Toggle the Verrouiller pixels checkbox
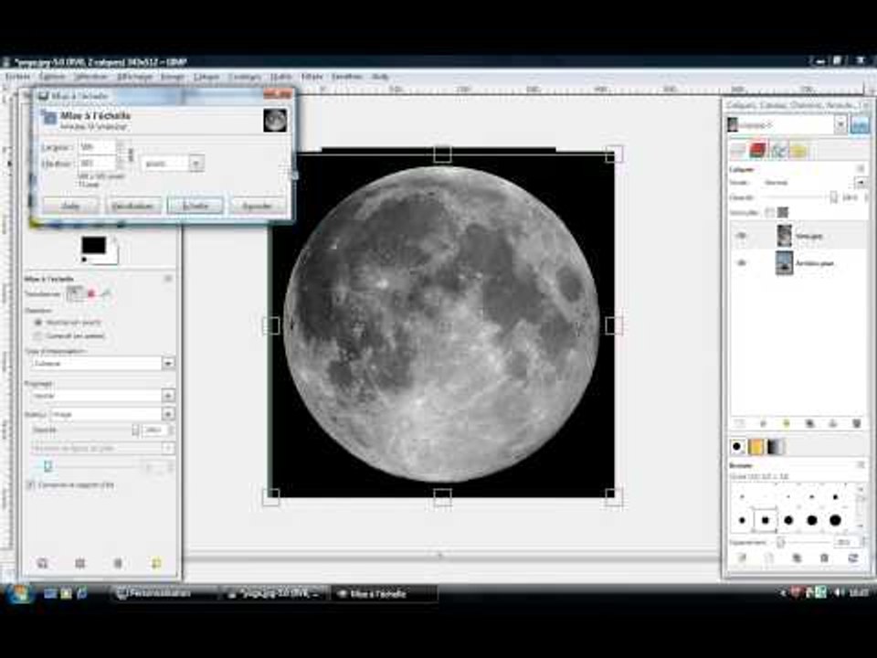This screenshot has height=658, width=877. (x=769, y=212)
